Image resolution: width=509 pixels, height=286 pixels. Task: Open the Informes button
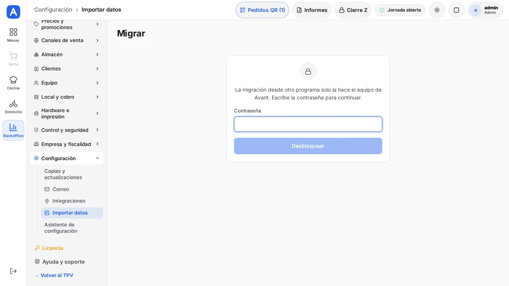(312, 10)
